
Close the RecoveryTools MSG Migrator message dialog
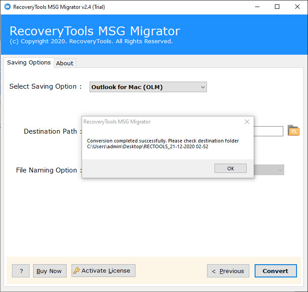point(247,122)
